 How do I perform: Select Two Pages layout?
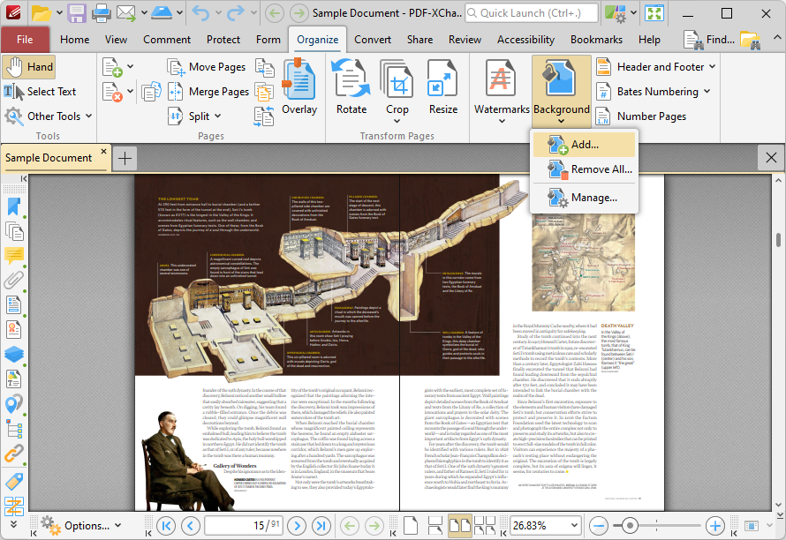pos(459,526)
